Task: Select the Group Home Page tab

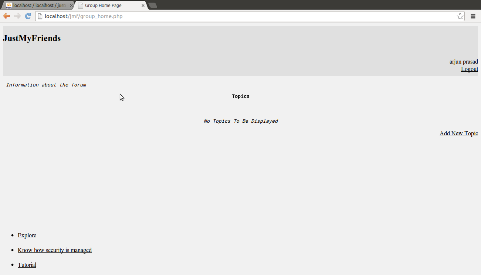Action: click(x=107, y=6)
